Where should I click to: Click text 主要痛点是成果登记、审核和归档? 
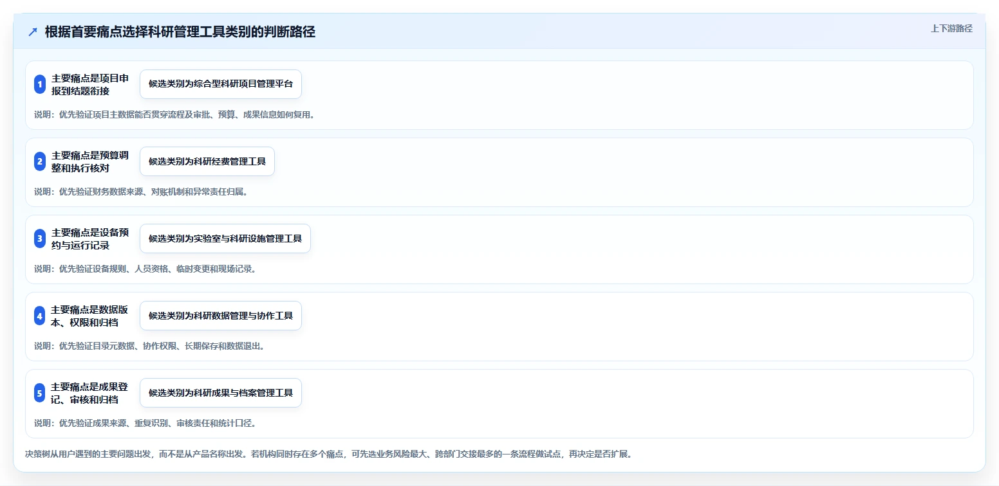click(90, 393)
